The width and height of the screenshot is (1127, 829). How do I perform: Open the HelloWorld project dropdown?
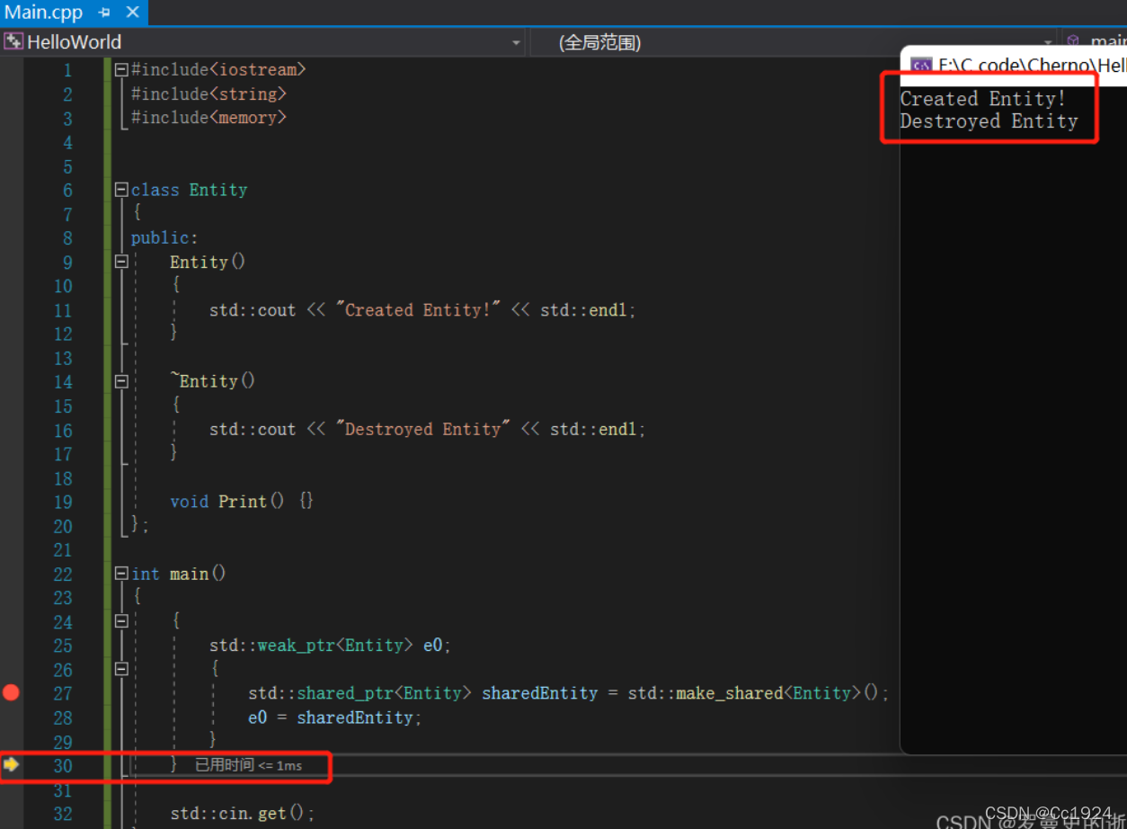516,43
